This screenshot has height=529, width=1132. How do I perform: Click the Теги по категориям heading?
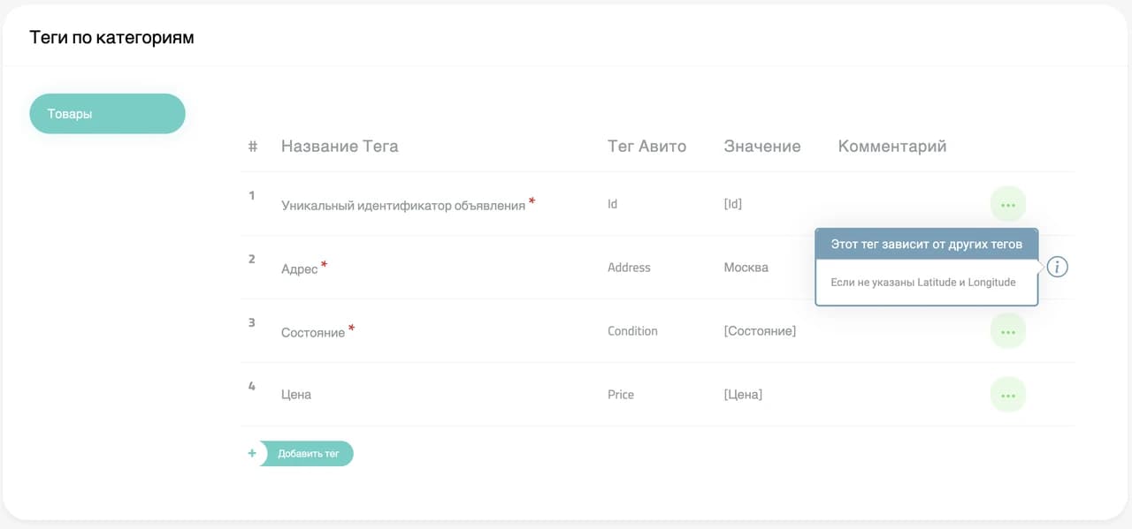tap(111, 38)
